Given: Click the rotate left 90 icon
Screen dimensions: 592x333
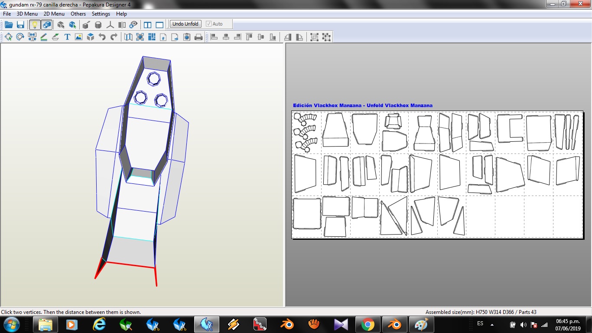Looking at the screenshot, I should (x=288, y=37).
